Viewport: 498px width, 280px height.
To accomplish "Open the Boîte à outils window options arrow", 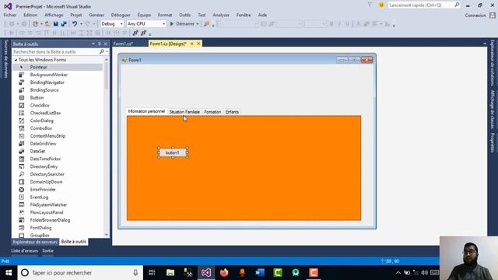I will tap(93, 44).
